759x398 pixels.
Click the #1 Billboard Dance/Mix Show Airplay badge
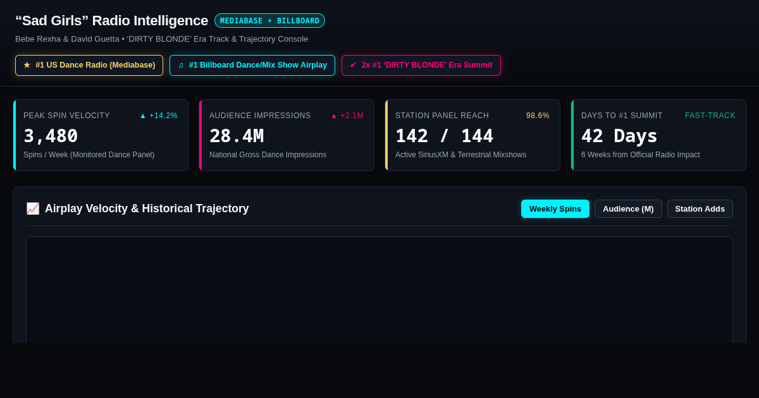pos(252,65)
